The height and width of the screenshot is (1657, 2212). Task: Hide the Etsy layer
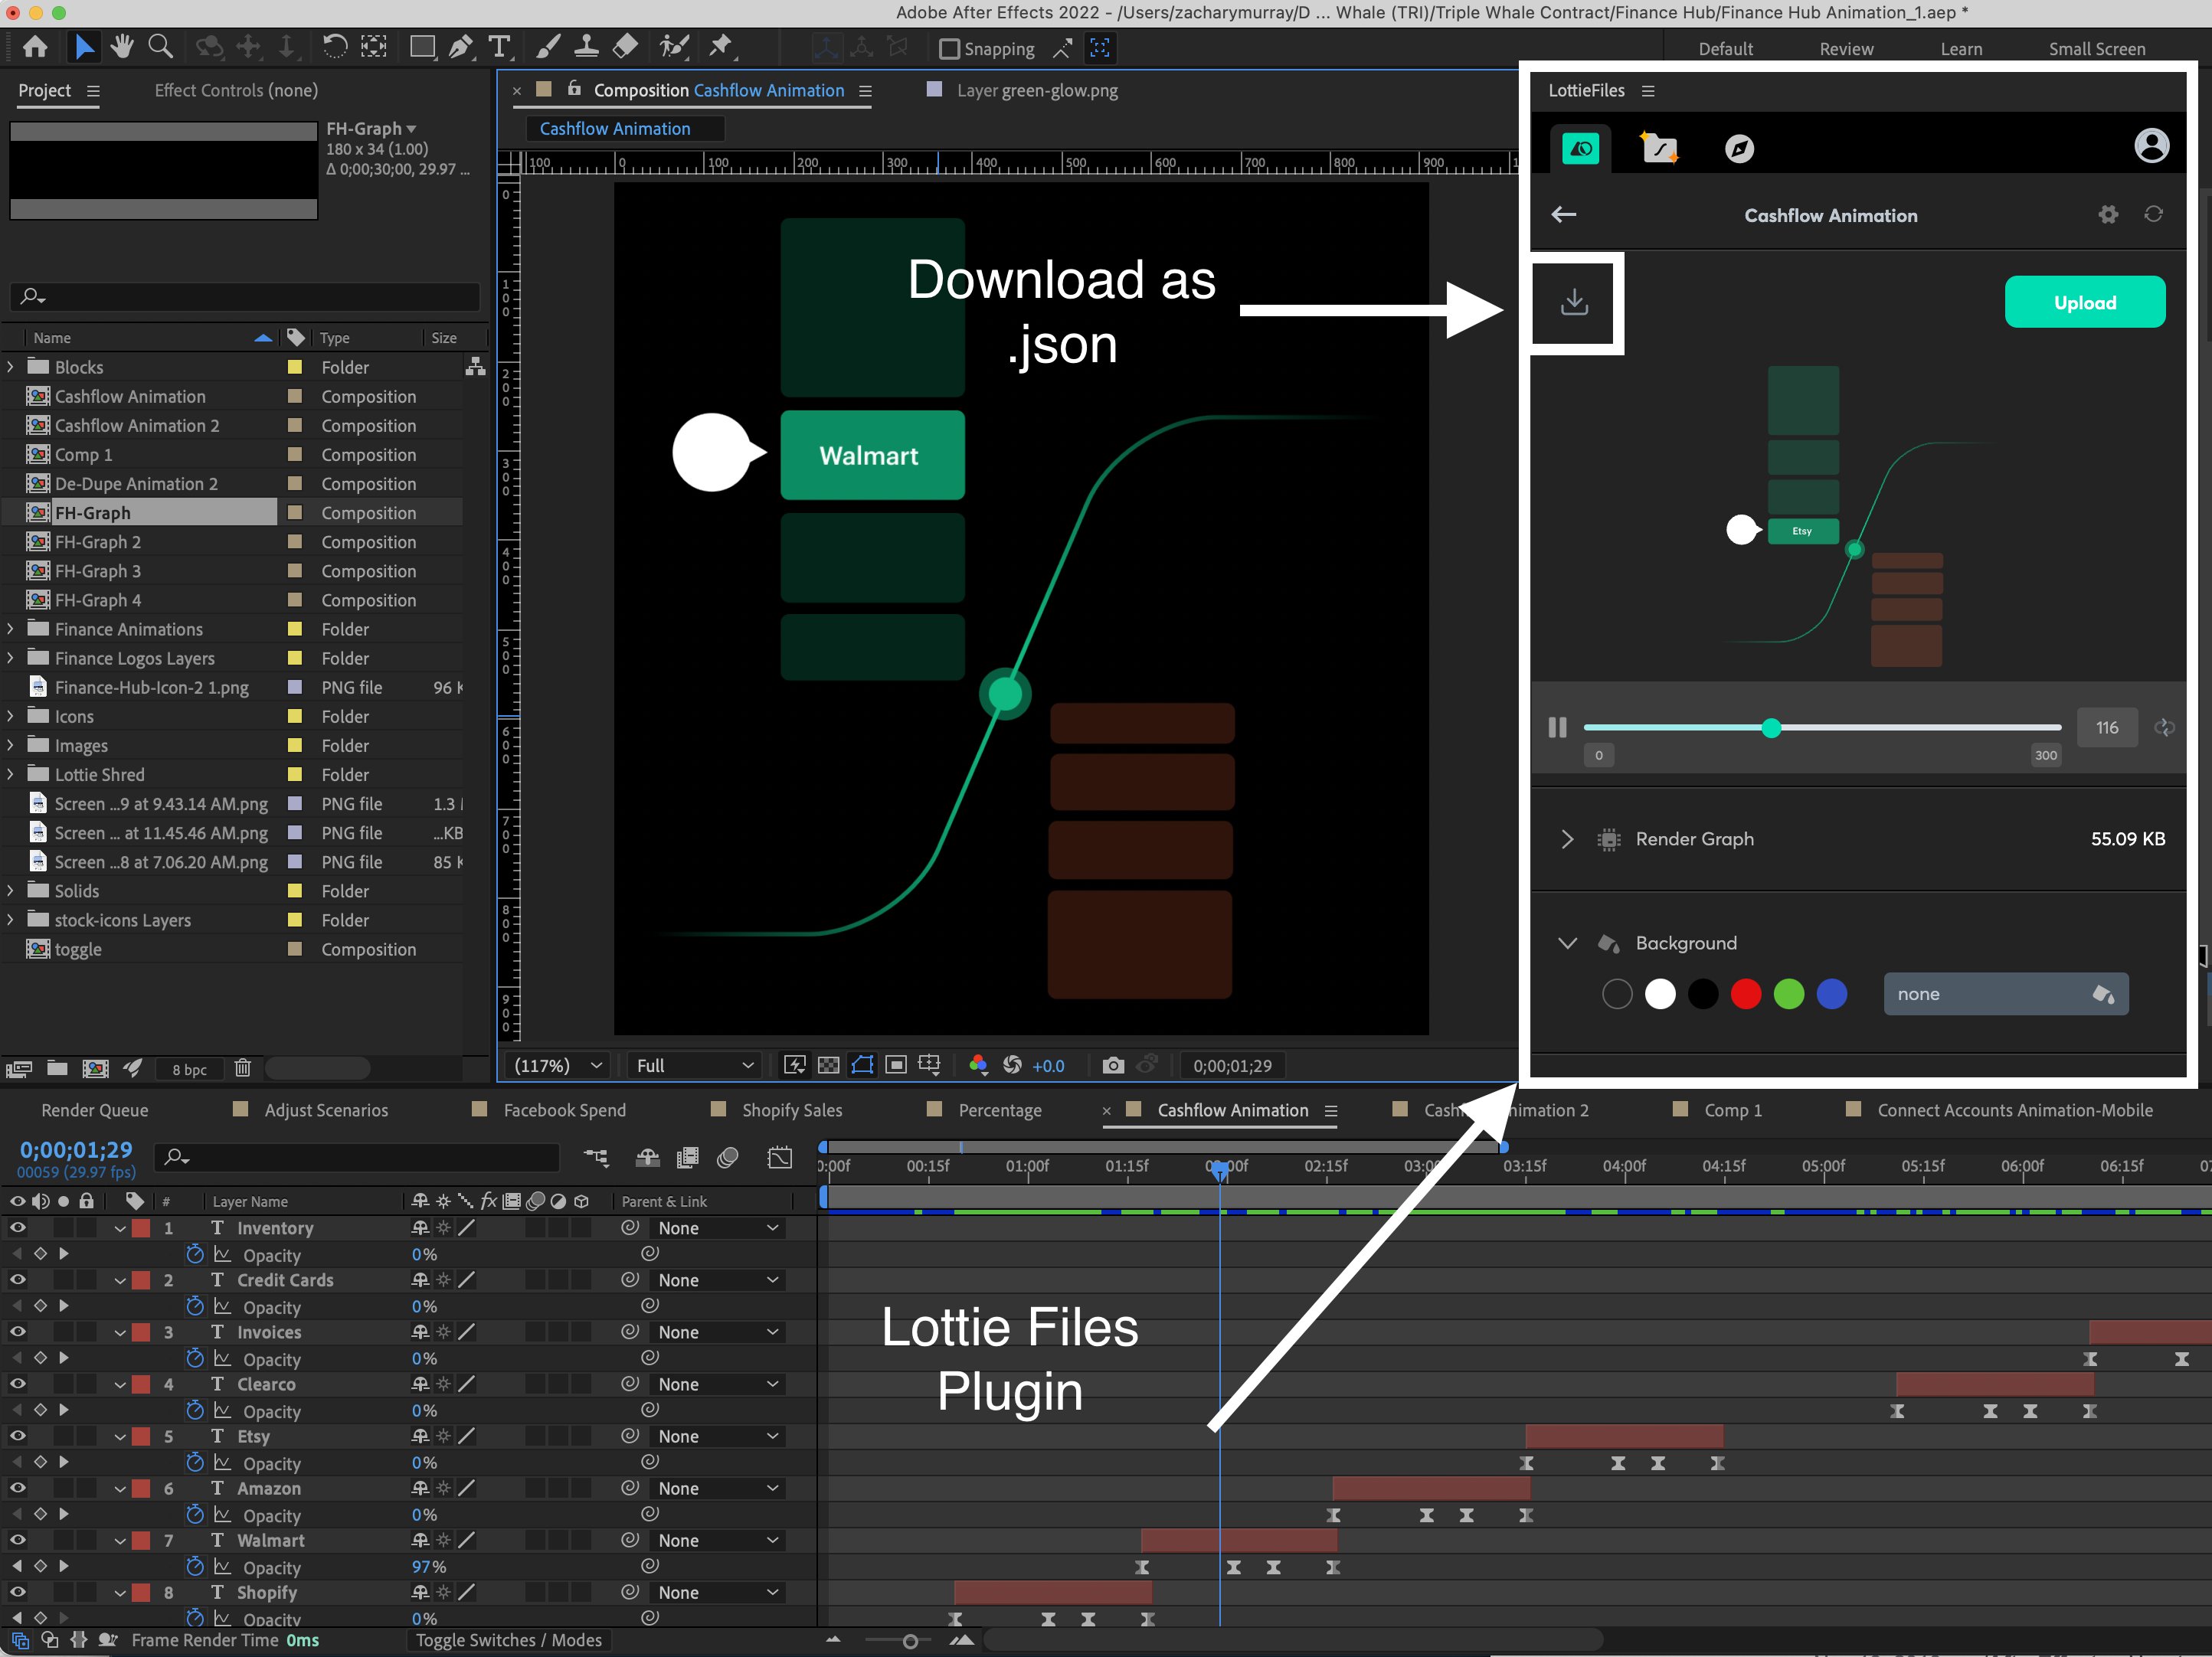[x=18, y=1435]
